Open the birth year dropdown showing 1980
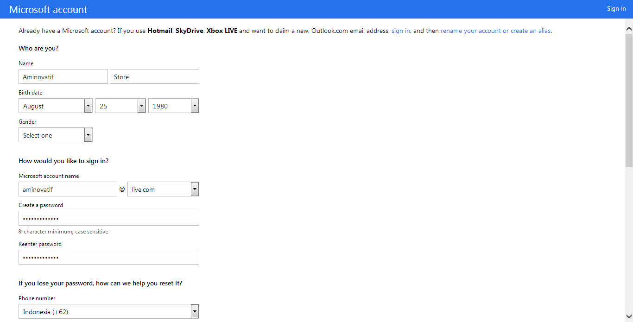The image size is (633, 322). tap(174, 106)
